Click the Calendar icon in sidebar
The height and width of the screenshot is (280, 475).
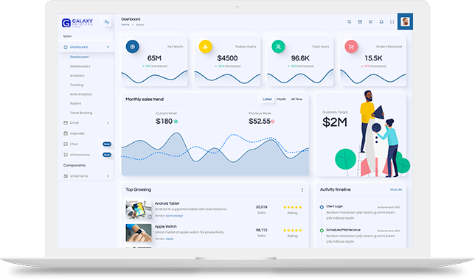click(x=66, y=133)
